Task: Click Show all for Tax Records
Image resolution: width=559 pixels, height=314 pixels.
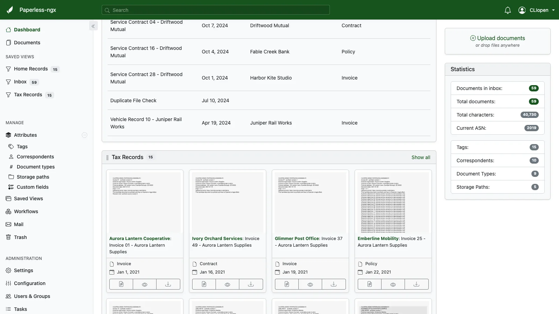Action: [x=421, y=157]
